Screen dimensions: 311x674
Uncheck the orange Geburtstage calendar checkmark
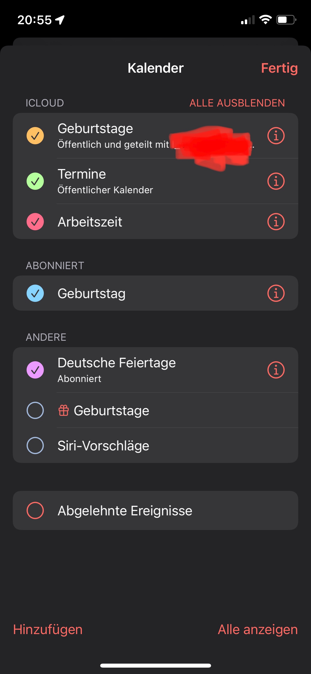pos(35,136)
